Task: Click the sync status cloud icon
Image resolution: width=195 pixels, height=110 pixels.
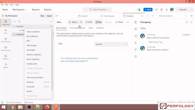Action: (139, 9)
